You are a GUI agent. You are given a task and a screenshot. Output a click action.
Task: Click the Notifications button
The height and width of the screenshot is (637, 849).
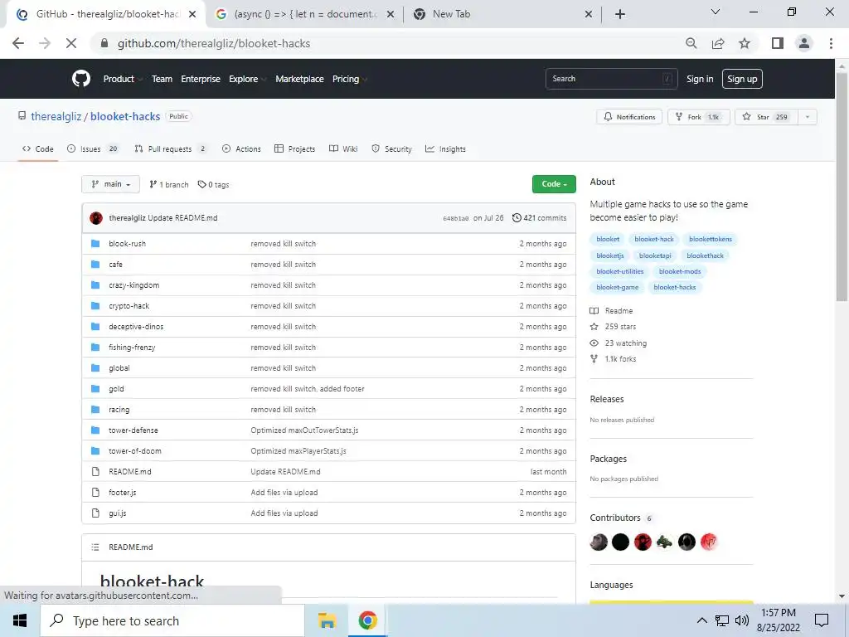coord(629,117)
